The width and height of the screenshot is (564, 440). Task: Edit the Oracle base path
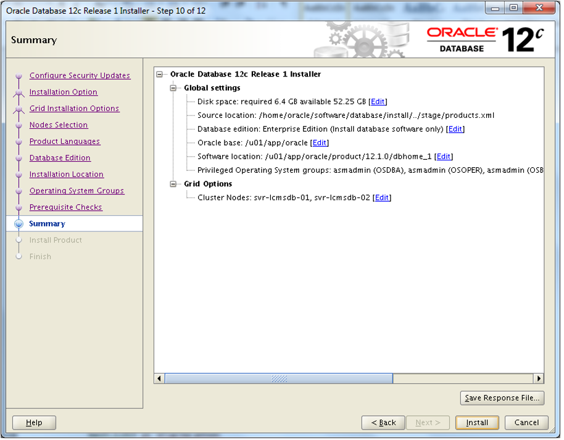320,143
